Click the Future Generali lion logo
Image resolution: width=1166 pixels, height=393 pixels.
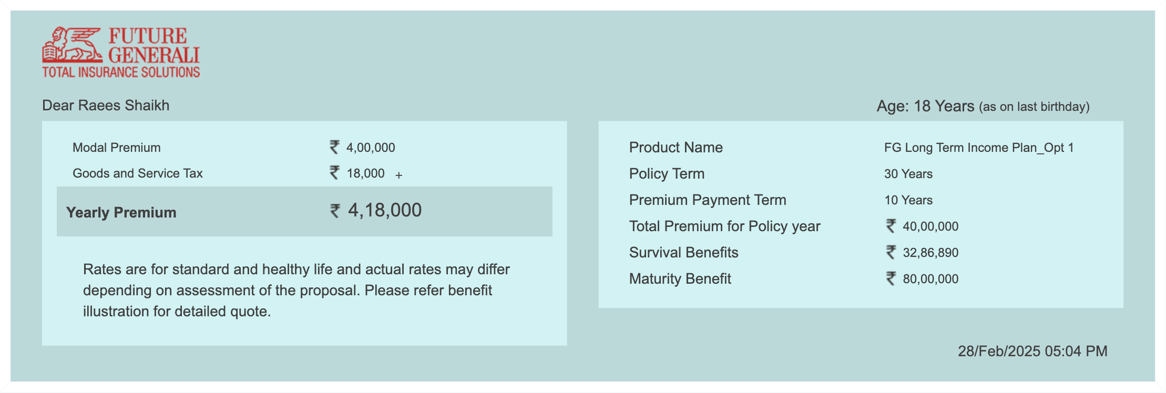point(73,45)
